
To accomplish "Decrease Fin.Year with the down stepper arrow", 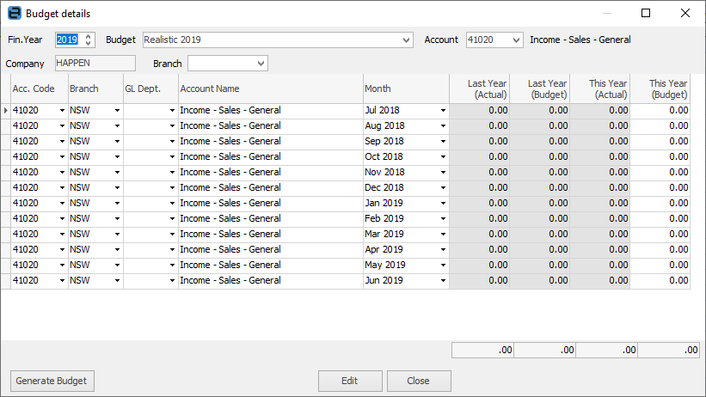I will pyautogui.click(x=89, y=44).
